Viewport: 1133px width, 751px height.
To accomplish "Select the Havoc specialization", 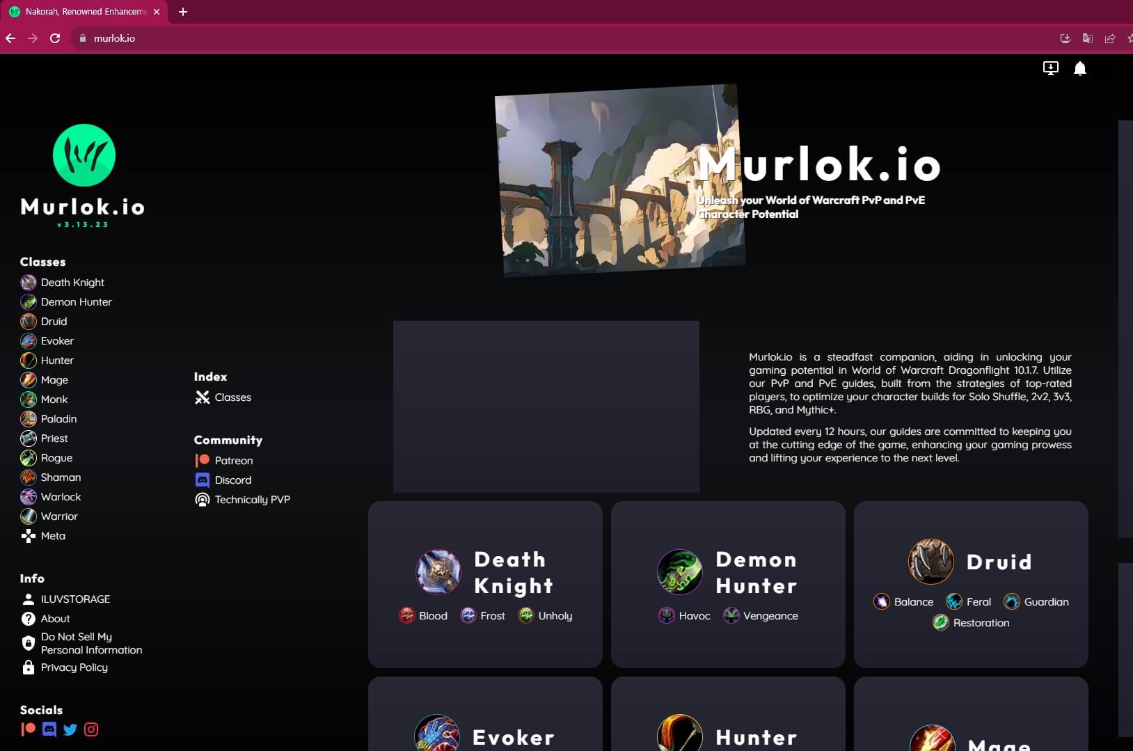I will point(685,616).
